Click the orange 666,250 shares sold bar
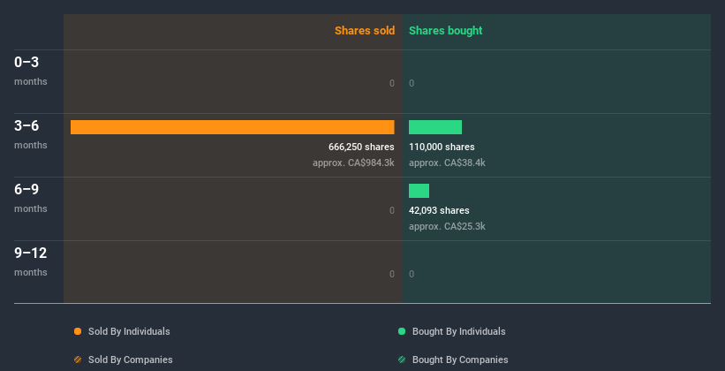The width and height of the screenshot is (725, 371). click(232, 127)
